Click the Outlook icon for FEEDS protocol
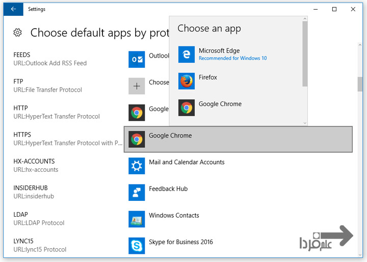 tap(137, 60)
